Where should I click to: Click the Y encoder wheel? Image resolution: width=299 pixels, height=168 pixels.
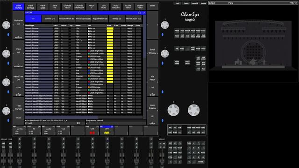tap(194, 110)
